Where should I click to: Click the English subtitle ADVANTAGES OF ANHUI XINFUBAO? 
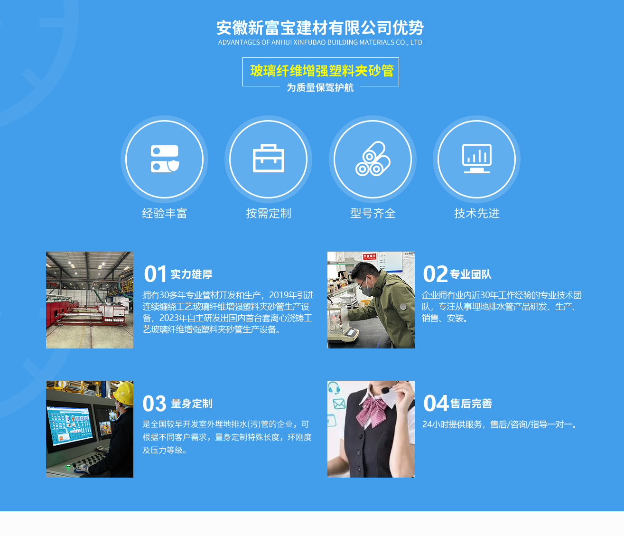(x=320, y=42)
